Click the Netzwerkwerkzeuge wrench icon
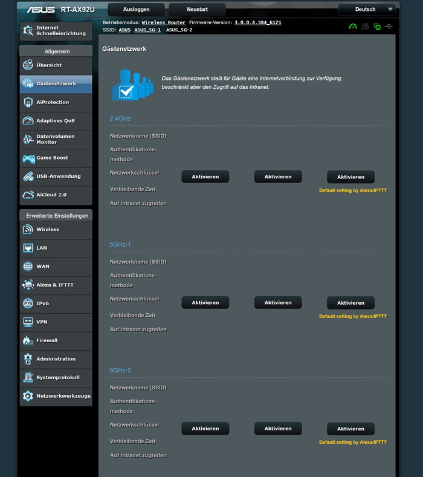 coord(28,396)
